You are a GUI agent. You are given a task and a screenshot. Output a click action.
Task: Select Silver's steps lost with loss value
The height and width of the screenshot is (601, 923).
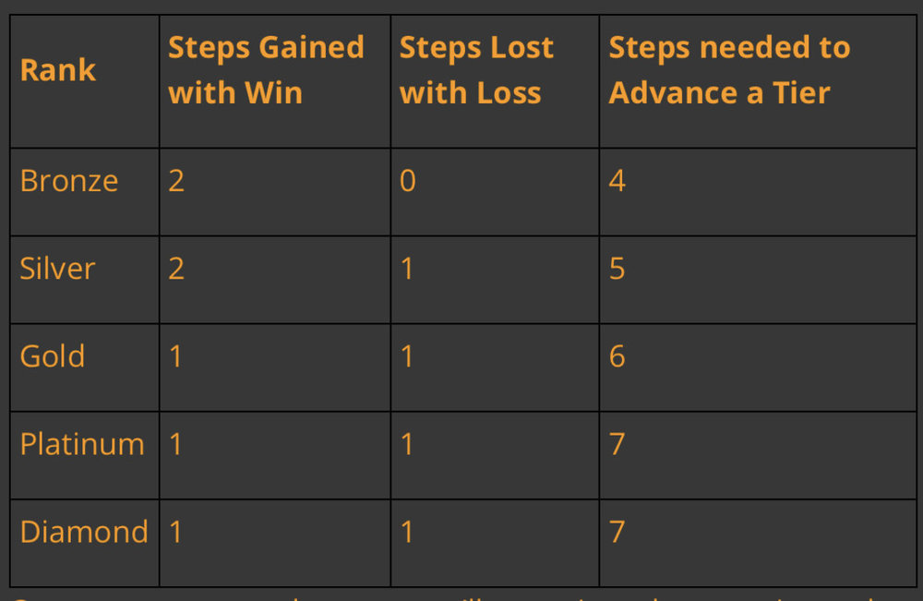pyautogui.click(x=407, y=269)
